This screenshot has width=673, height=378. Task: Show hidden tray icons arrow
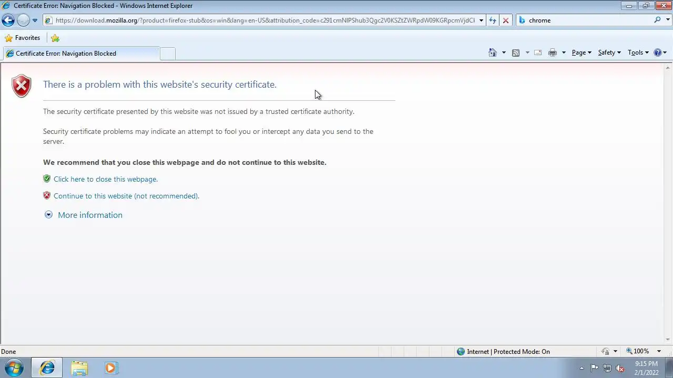(x=582, y=369)
